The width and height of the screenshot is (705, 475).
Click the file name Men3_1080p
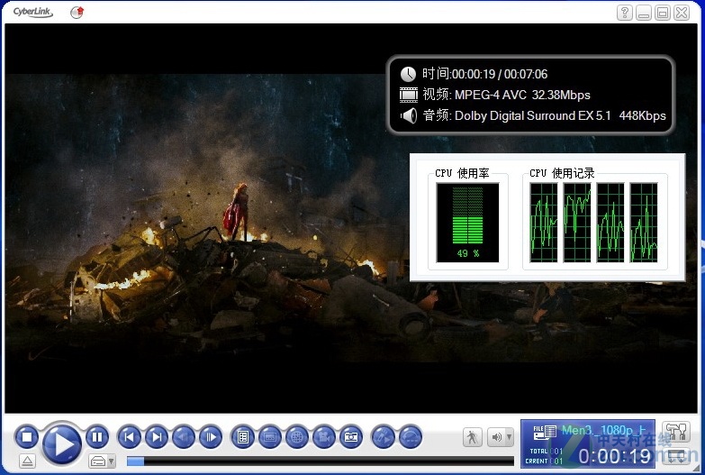click(x=604, y=431)
